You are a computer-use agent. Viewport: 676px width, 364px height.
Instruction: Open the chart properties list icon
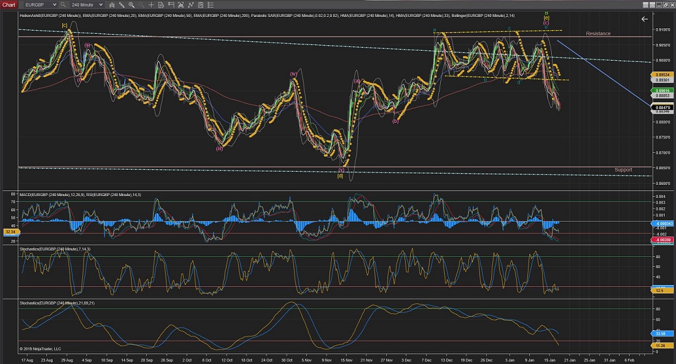coord(211,5)
